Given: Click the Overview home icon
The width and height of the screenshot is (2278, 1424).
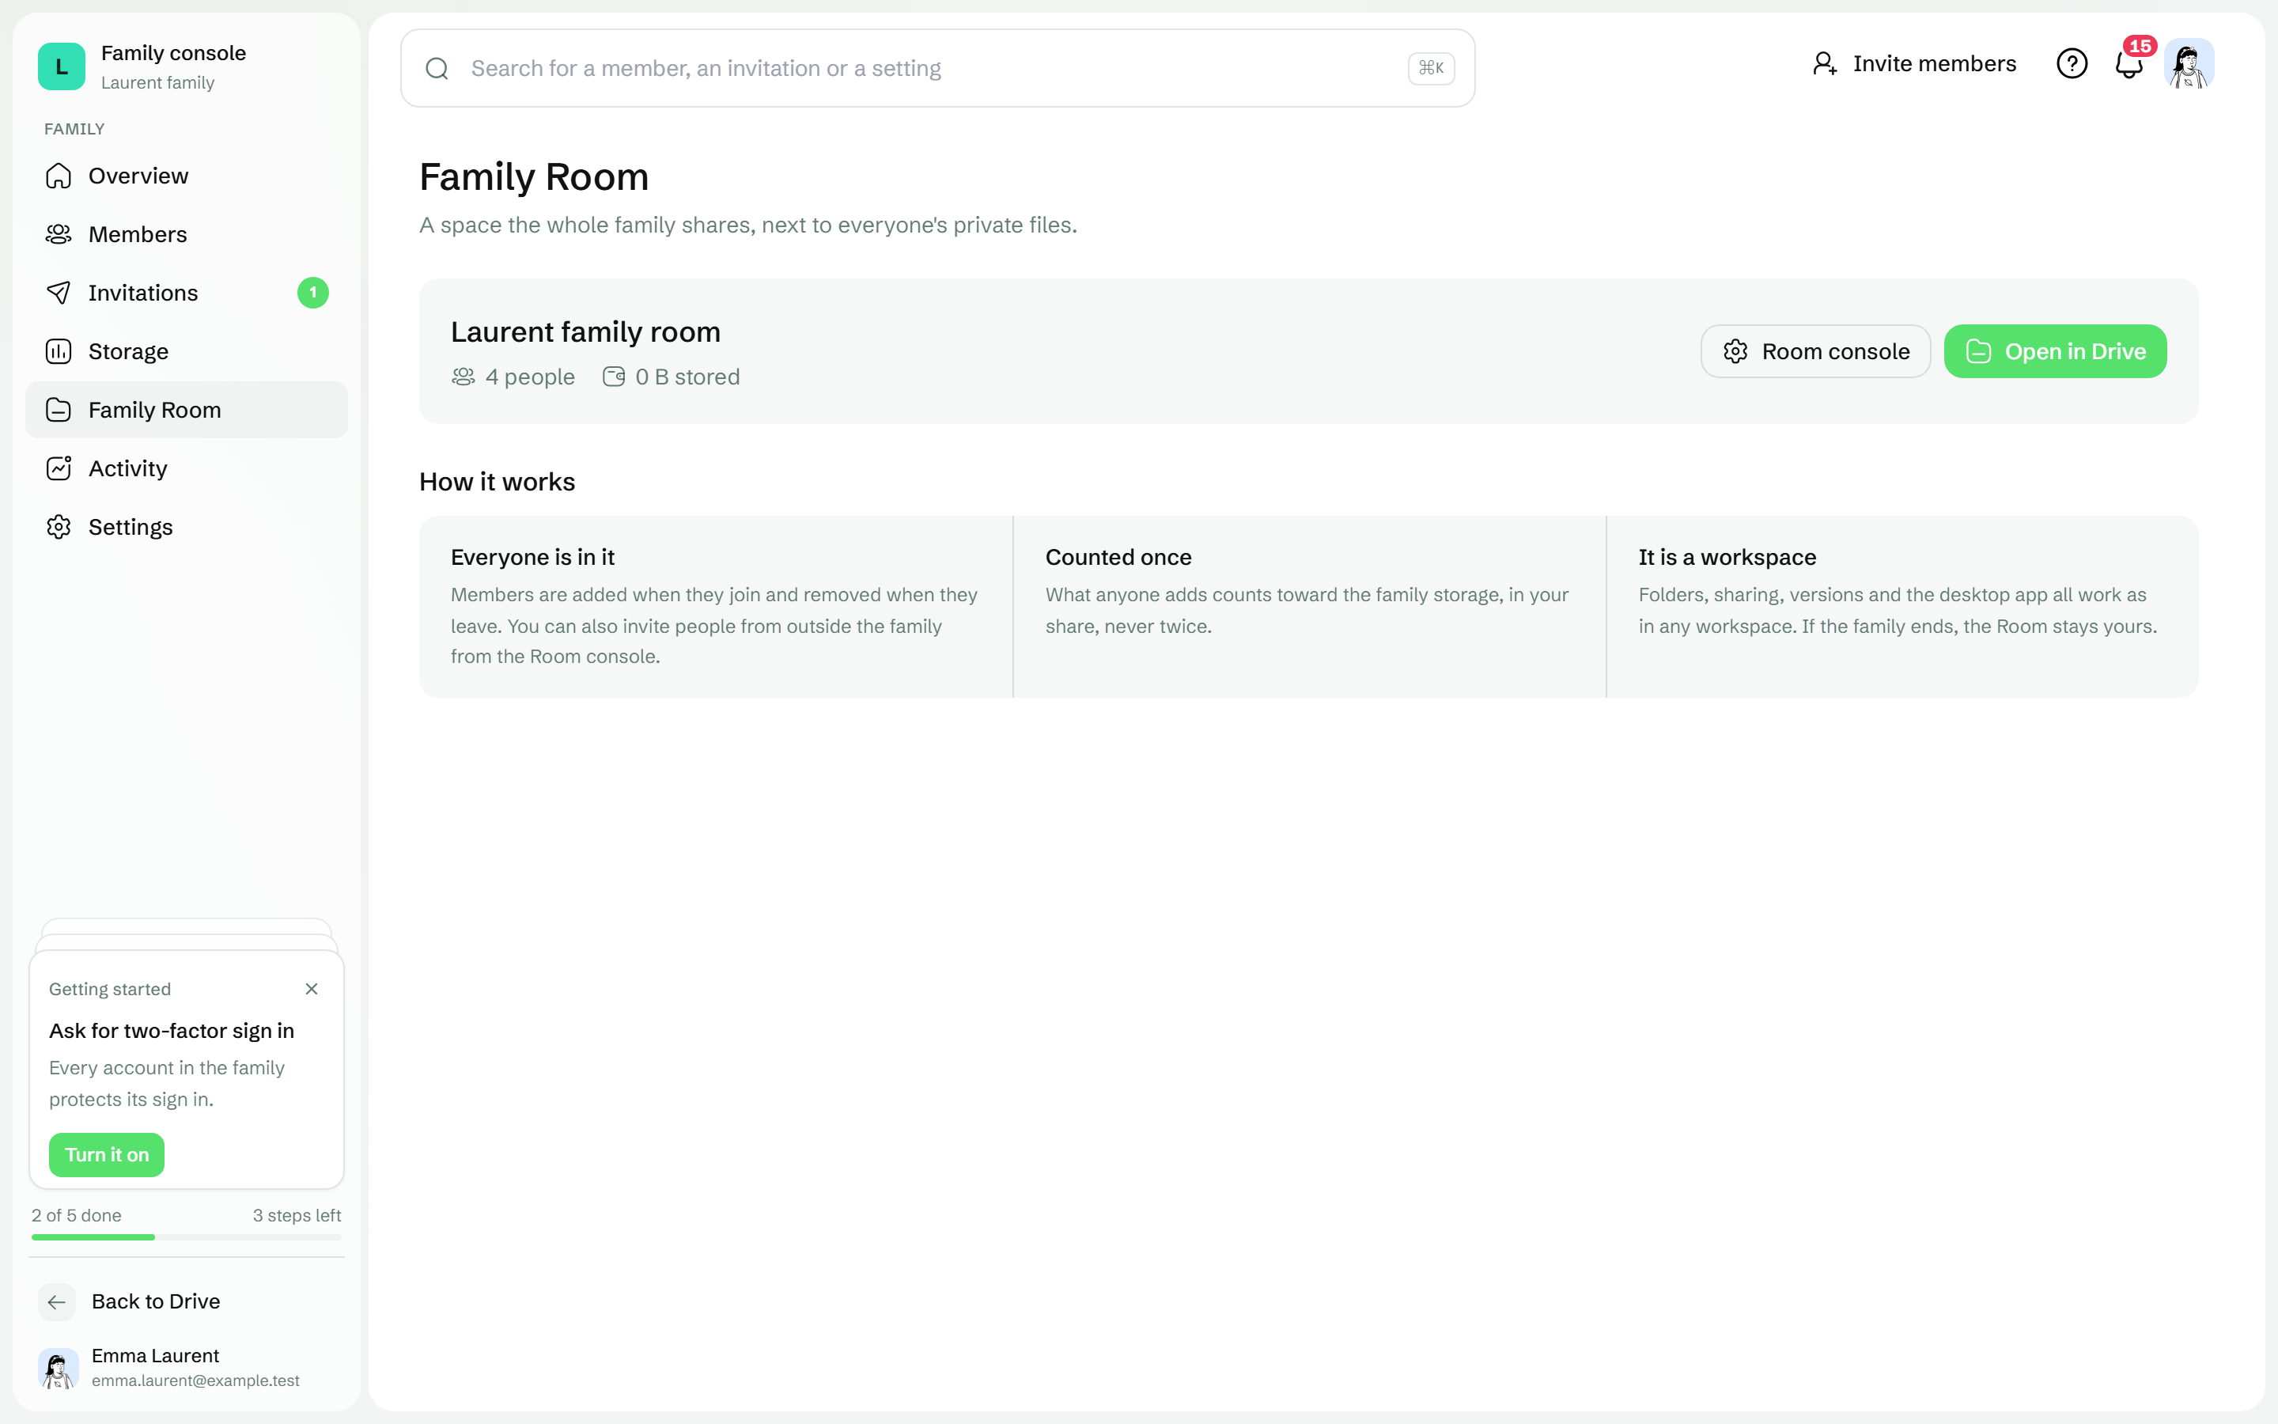Looking at the screenshot, I should pos(59,176).
